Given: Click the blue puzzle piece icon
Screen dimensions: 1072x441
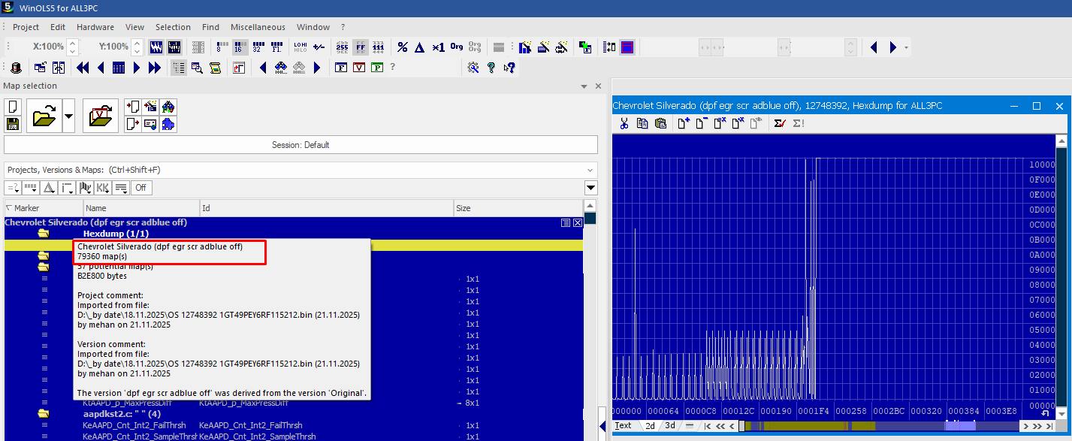Looking at the screenshot, I should click(x=168, y=124).
